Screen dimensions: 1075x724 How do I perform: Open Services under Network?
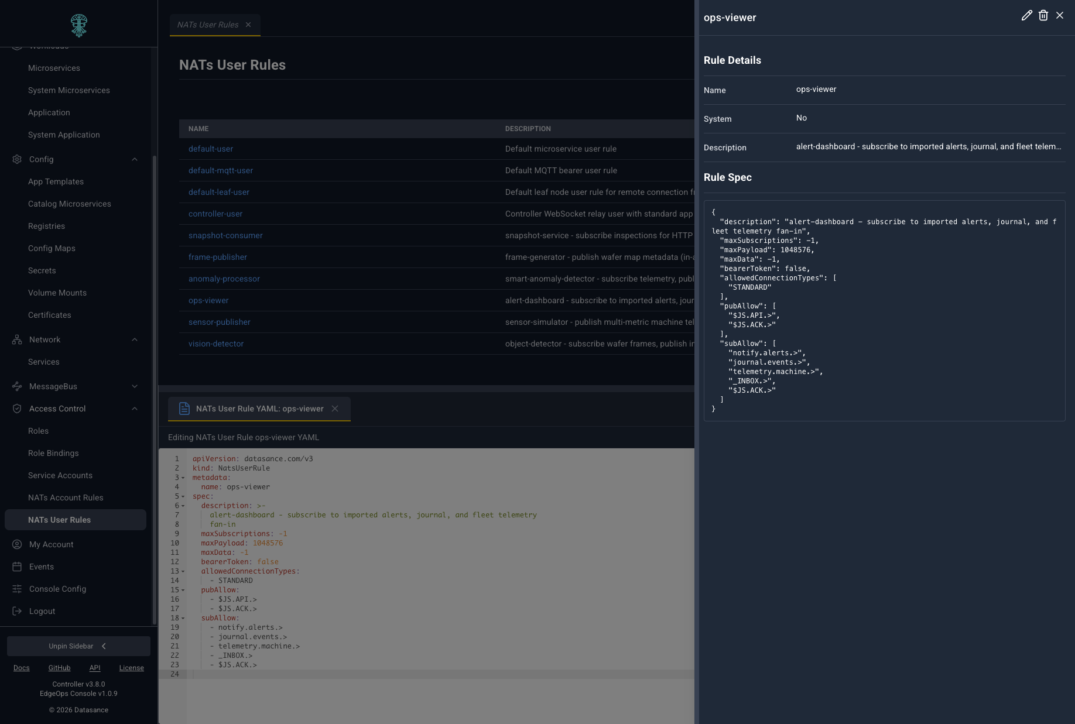[x=44, y=362]
